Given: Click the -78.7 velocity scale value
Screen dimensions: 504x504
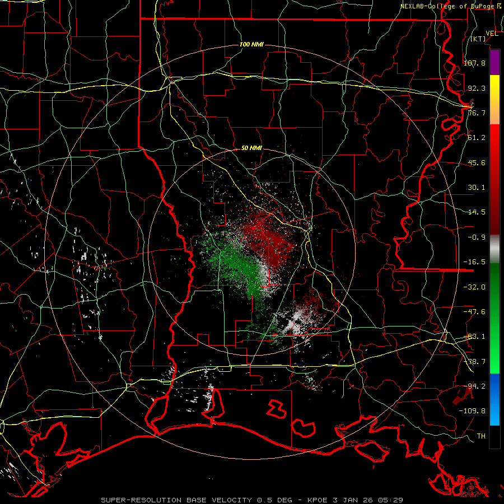Looking at the screenshot, I should pos(474,362).
